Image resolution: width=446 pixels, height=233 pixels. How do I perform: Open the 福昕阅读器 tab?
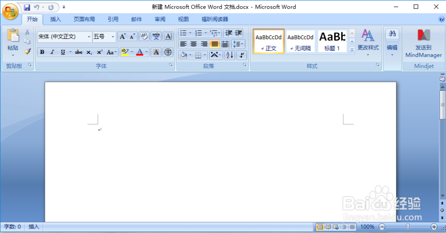(x=215, y=19)
